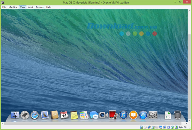This screenshot has height=130, width=192.
Task: Click shared folders status icon
Action: [x=157, y=127]
